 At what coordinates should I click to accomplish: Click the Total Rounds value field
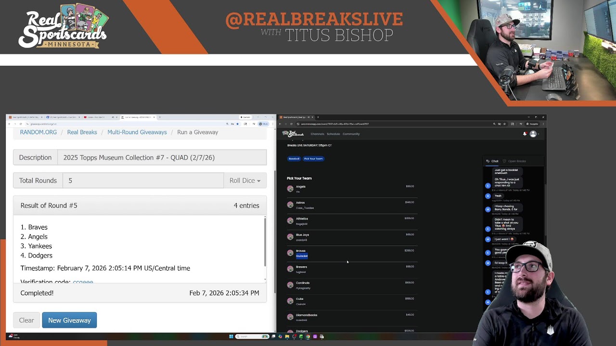click(143, 181)
